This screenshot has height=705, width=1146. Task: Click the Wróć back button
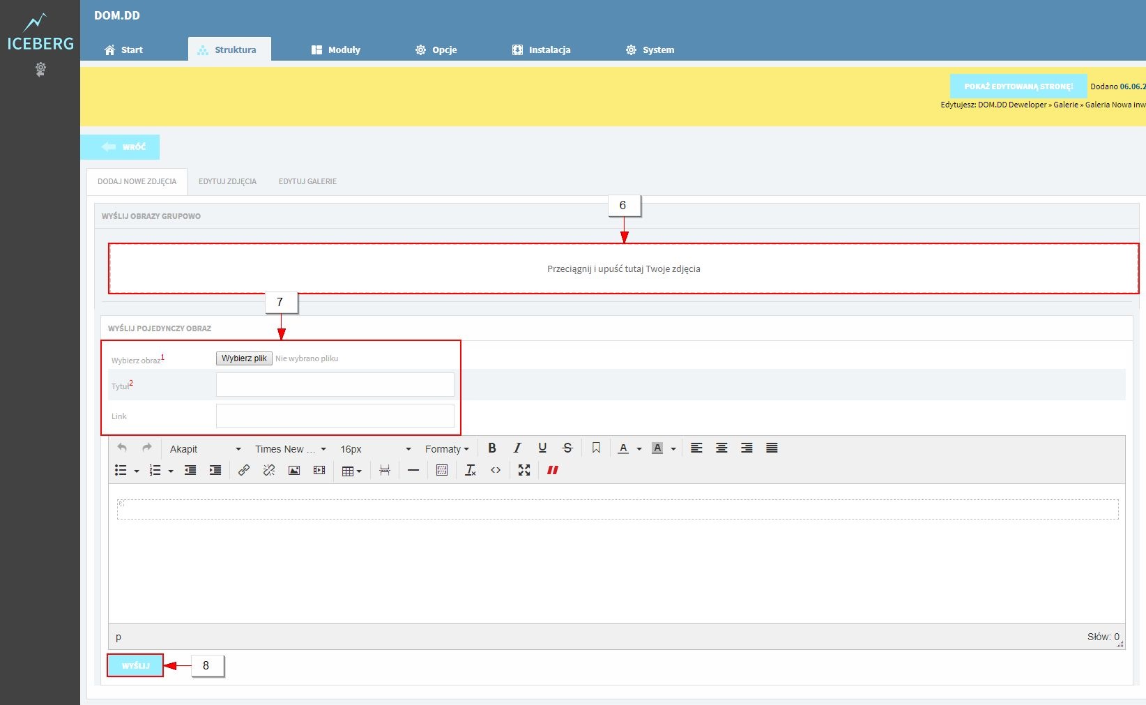120,147
